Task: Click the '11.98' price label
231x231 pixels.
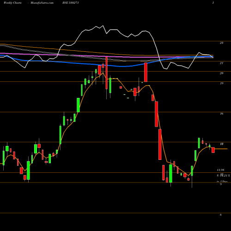Action: click(220, 170)
